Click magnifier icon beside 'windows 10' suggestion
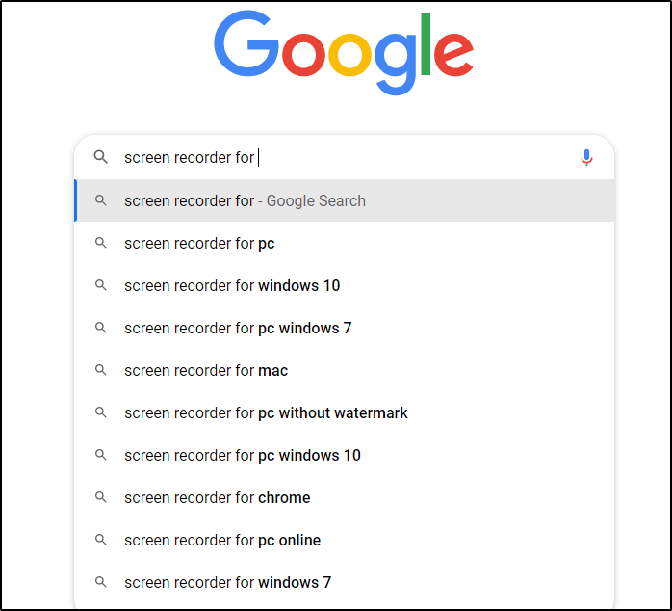The image size is (672, 611). 100,285
